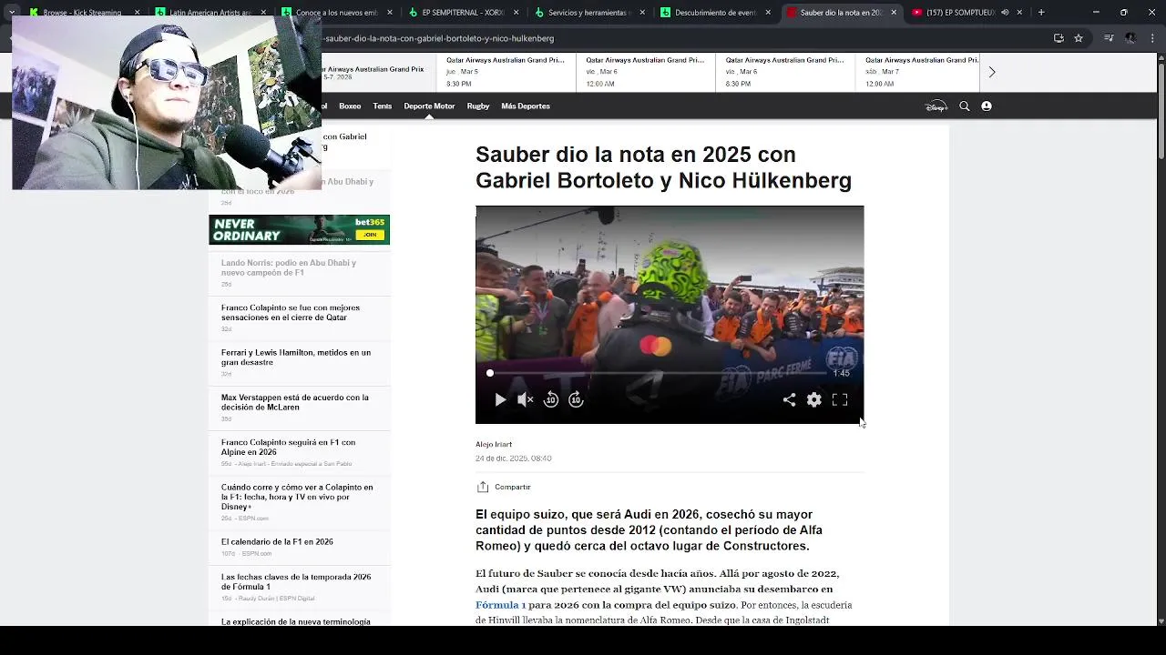Viewport: 1166px width, 655px height.
Task: Open video player settings gear
Action: (814, 399)
